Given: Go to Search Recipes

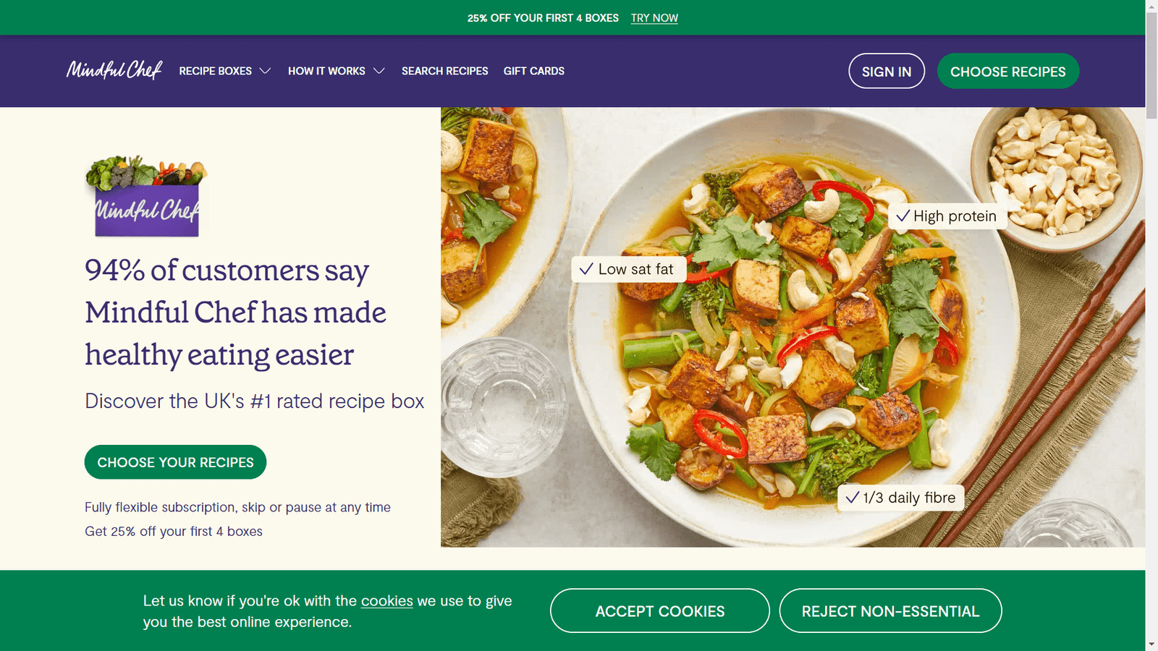Looking at the screenshot, I should coord(445,71).
